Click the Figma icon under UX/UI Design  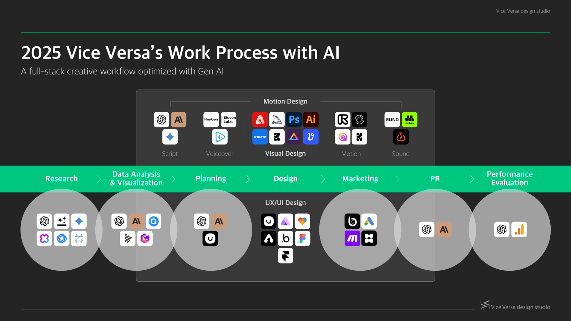click(x=303, y=239)
